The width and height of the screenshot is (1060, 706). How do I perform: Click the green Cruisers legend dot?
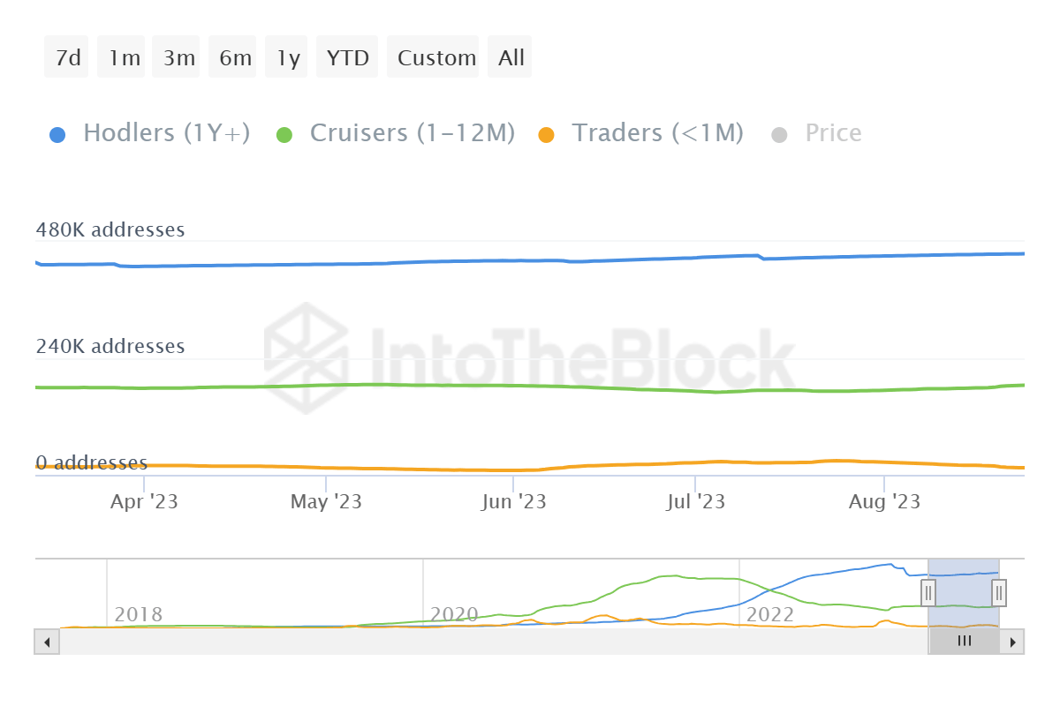[x=284, y=135]
